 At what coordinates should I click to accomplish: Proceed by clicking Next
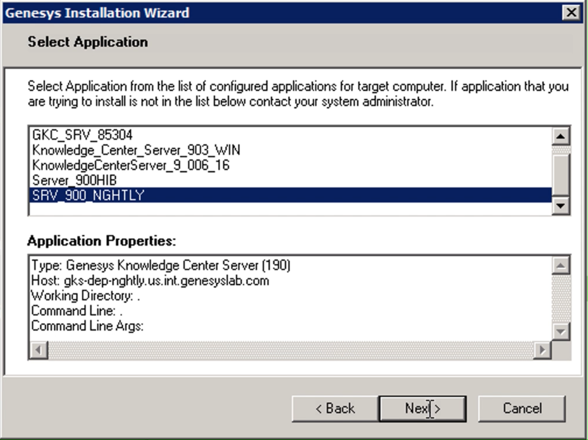[x=422, y=409]
